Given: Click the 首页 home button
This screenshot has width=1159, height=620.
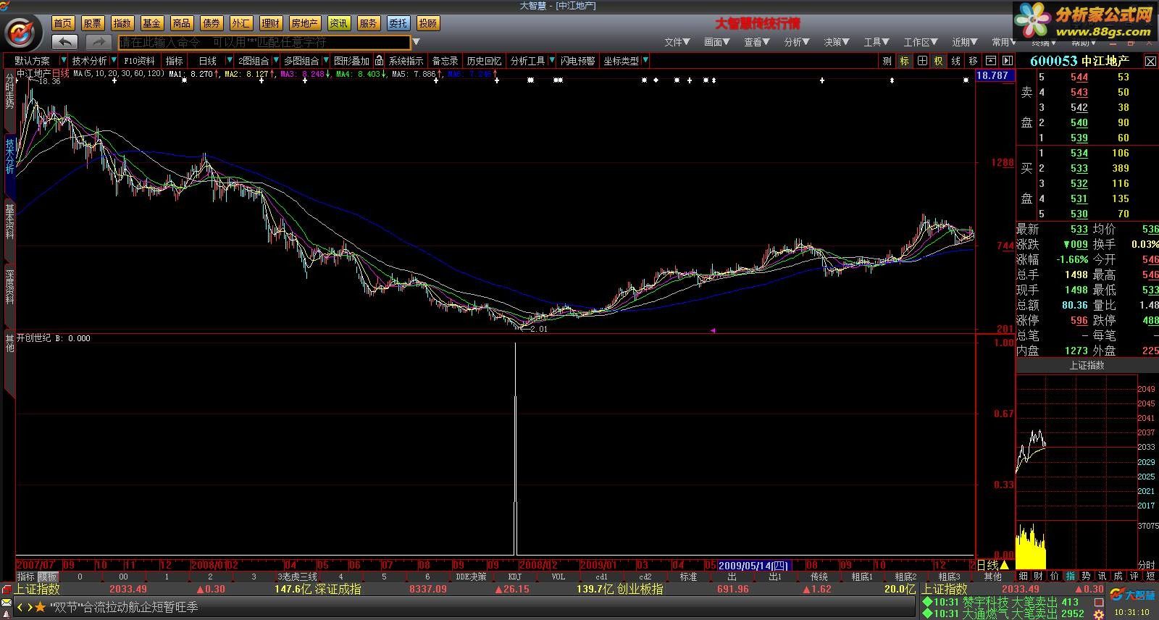Looking at the screenshot, I should [x=63, y=23].
